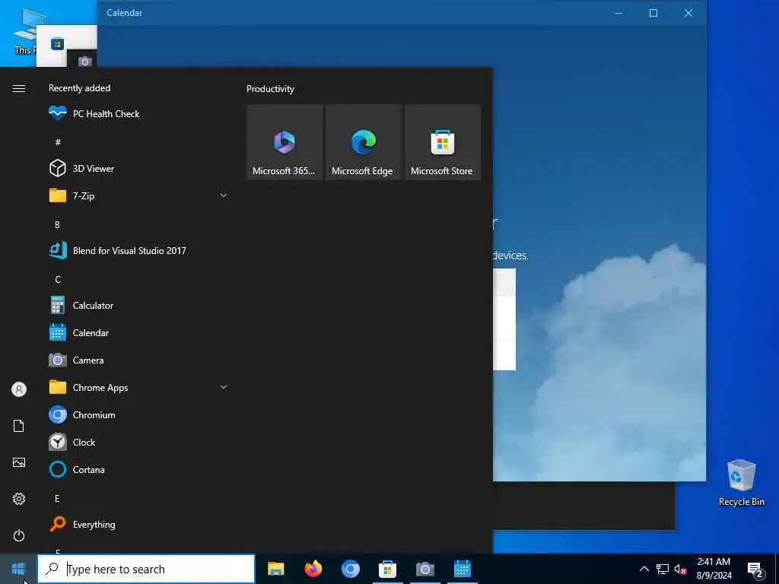Open Settings gear in the Start sidebar
This screenshot has width=779, height=584.
pyautogui.click(x=19, y=499)
